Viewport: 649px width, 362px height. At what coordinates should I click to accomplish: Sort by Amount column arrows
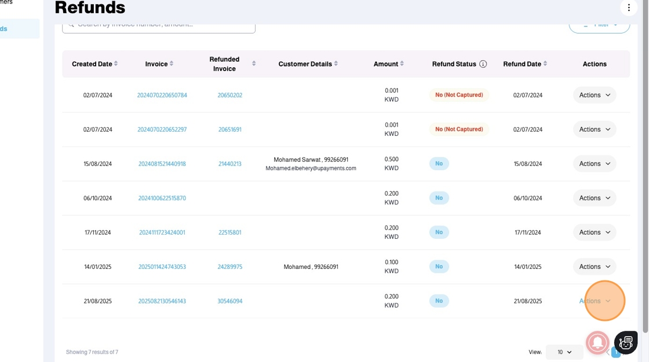[402, 64]
